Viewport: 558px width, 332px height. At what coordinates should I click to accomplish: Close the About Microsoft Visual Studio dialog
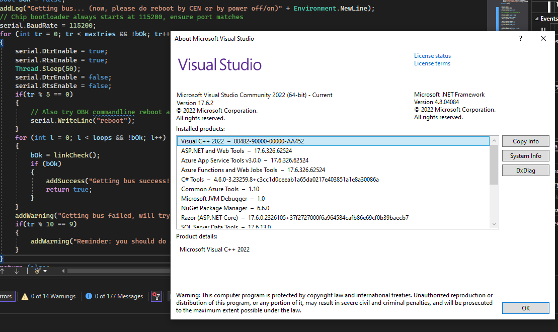[543, 39]
